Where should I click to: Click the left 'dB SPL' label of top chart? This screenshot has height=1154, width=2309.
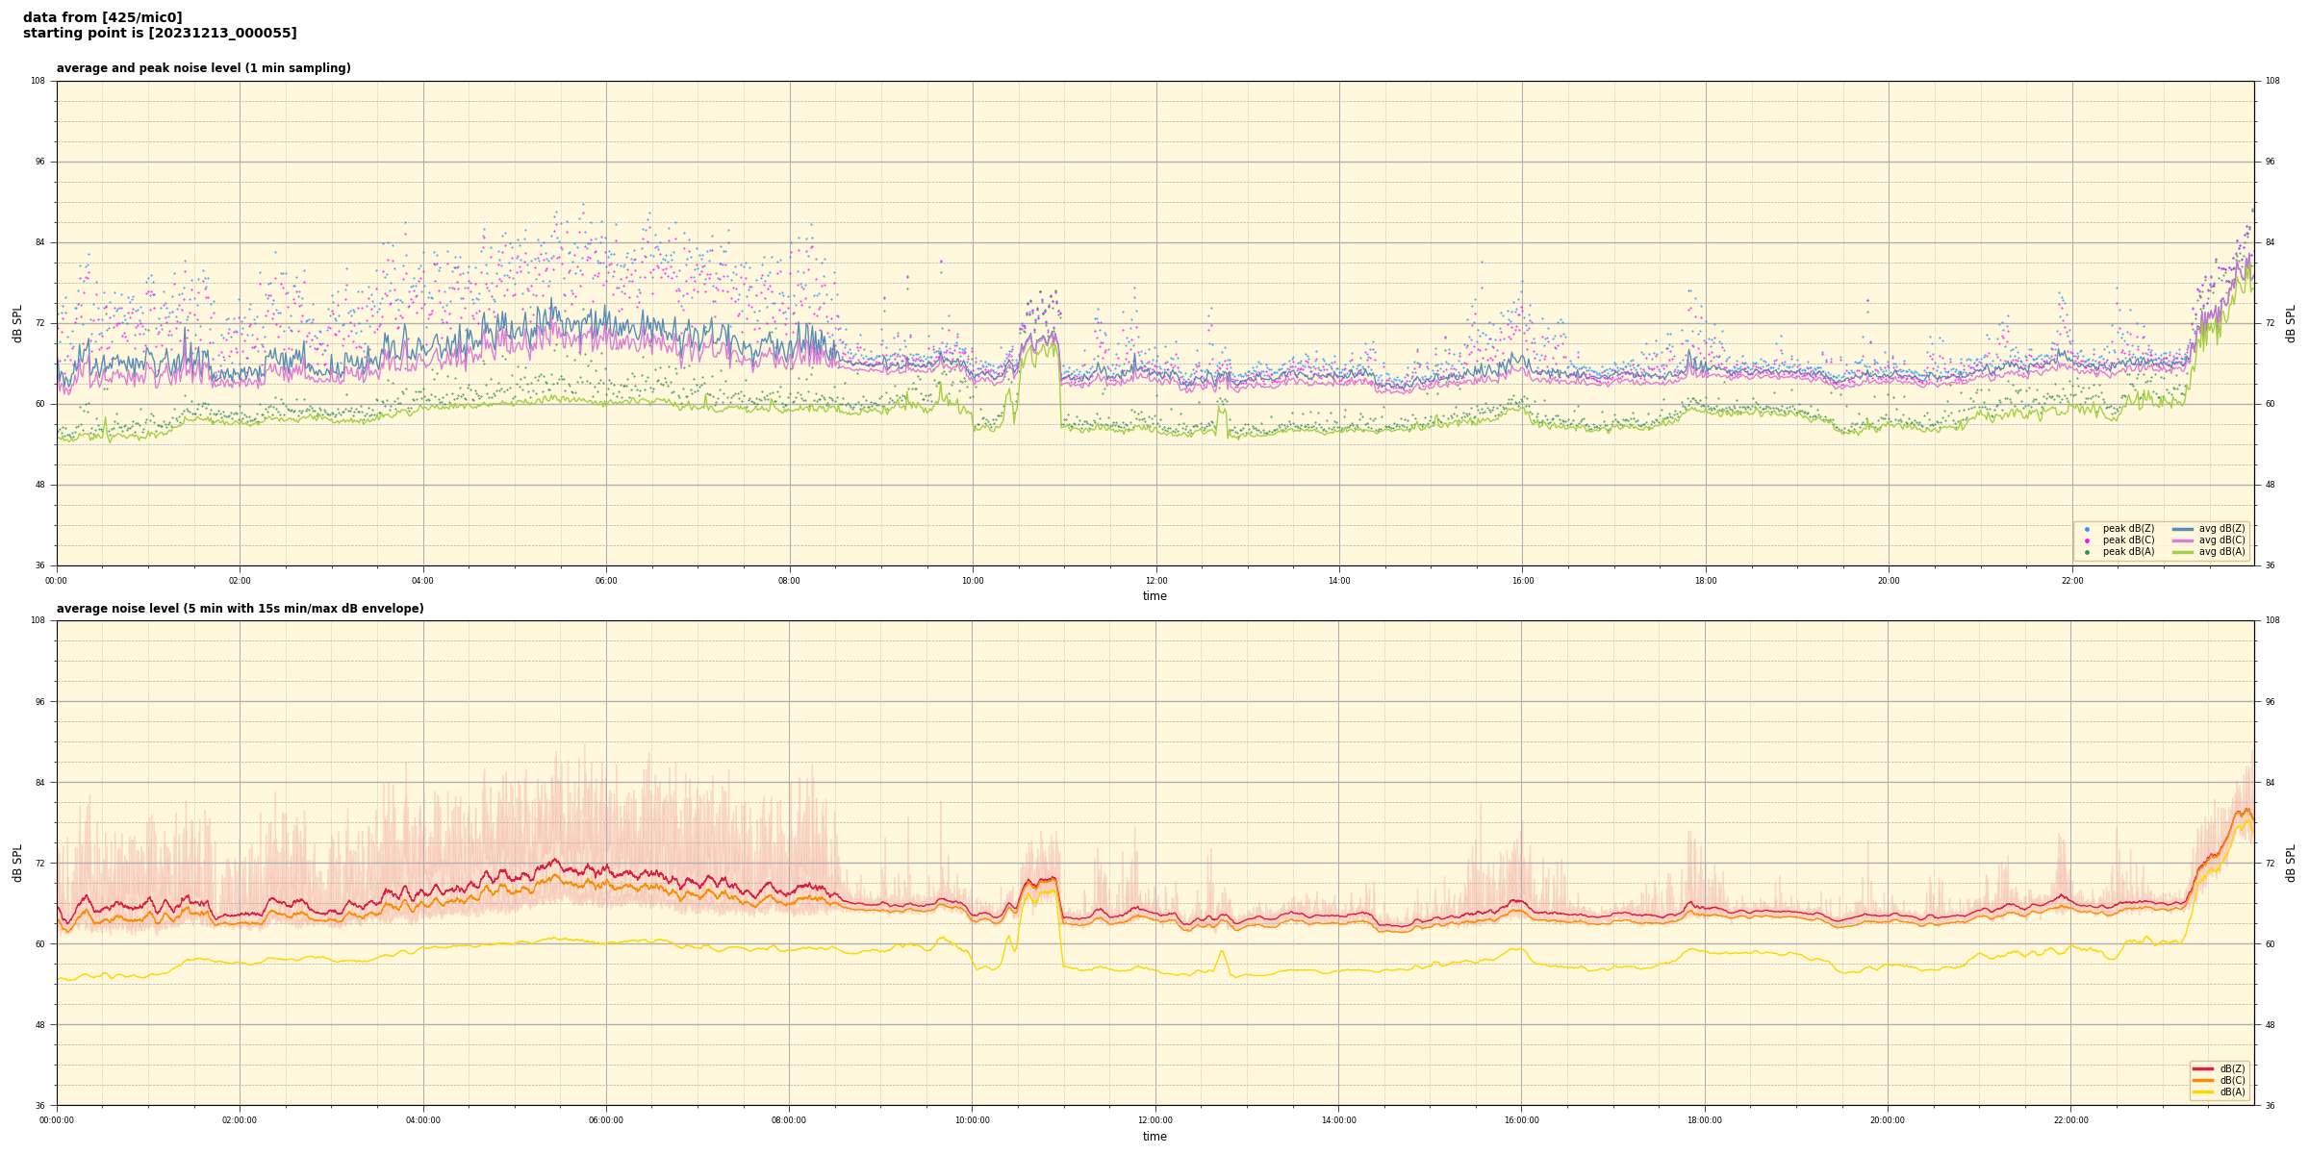(17, 323)
